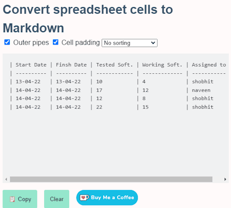231x208 pixels.
Task: Click the Assigned to header text
Action: click(209, 65)
